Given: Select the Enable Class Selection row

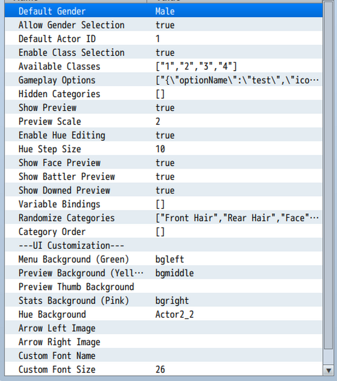Looking at the screenshot, I should coord(163,52).
